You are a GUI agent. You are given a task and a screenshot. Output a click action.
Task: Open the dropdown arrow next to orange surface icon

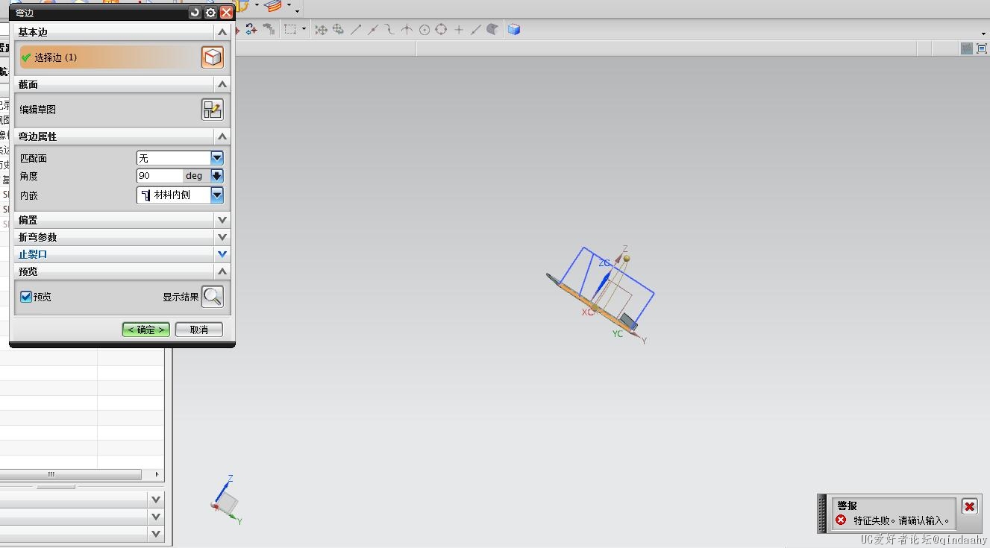289,7
